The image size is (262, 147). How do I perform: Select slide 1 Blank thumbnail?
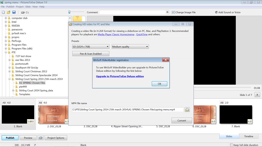[18, 114]
